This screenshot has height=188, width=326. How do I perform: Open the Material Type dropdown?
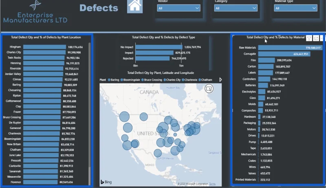(x=295, y=8)
